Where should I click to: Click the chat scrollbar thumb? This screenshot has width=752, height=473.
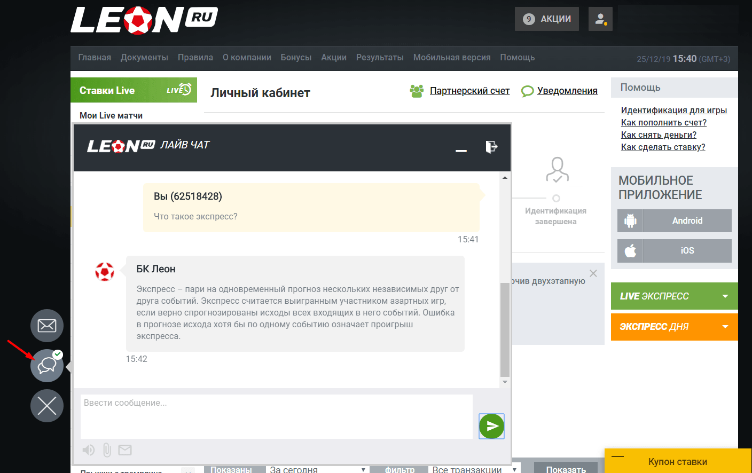(x=505, y=329)
